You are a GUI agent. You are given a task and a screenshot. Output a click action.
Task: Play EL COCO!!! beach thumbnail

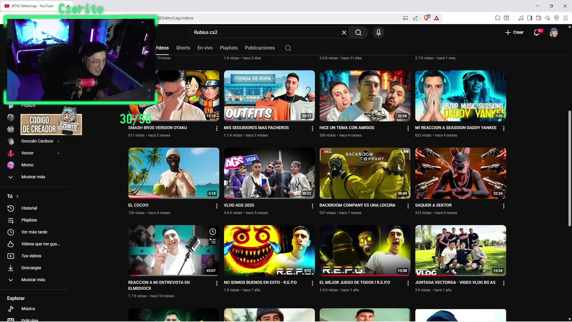(174, 173)
